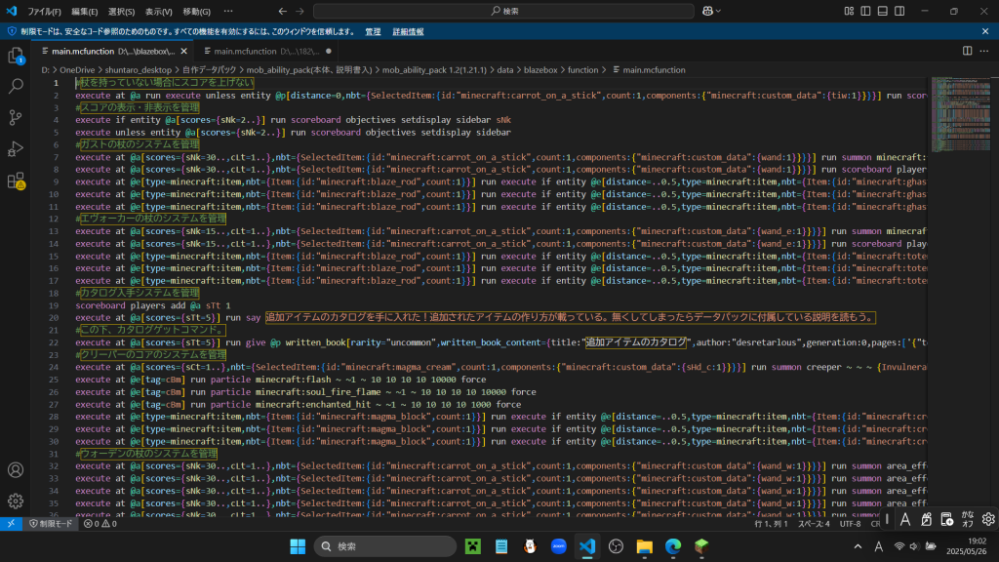The width and height of the screenshot is (999, 562).
Task: Open Minecraft creeper icon on the taskbar
Action: [x=473, y=546]
